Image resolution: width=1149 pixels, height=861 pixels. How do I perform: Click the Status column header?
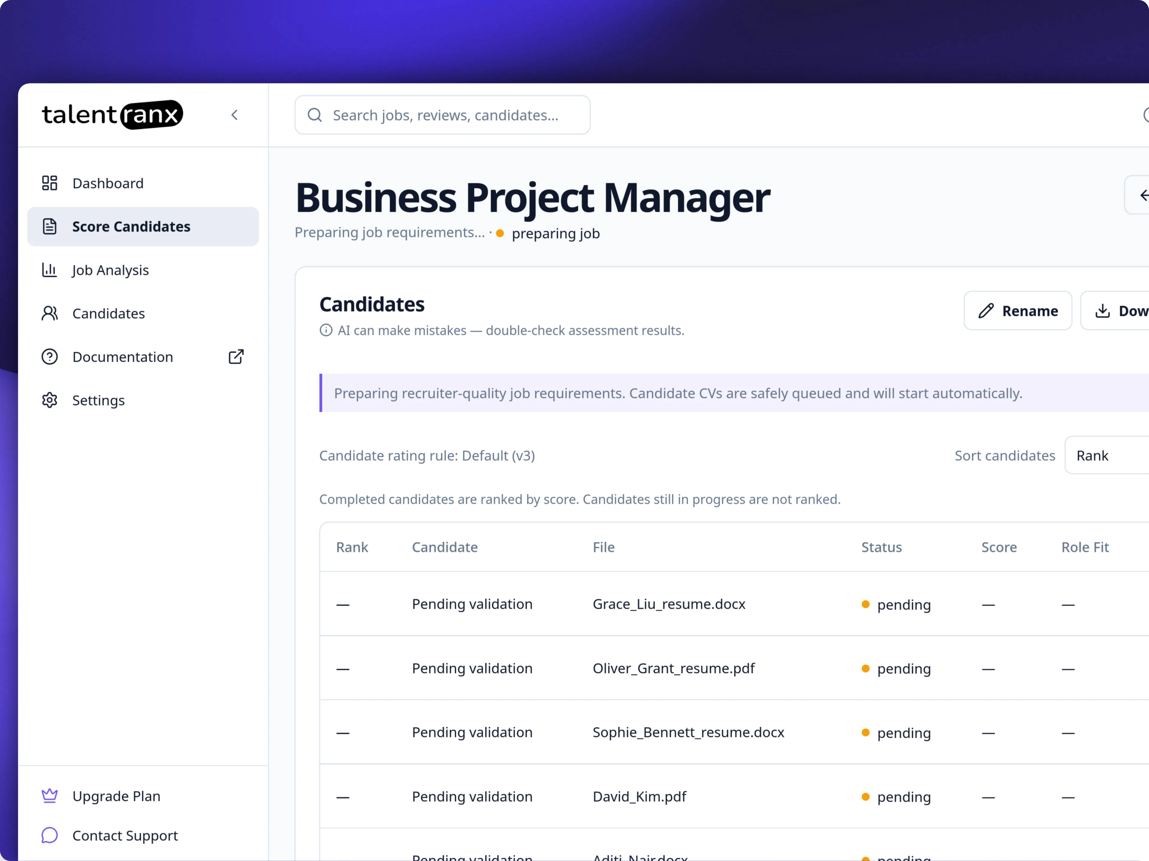pyautogui.click(x=881, y=547)
